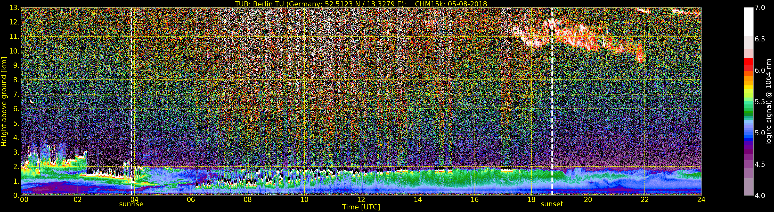This screenshot has height=212, width=774.
Task: Click the '00' tick on the time axis
Action: (x=24, y=200)
